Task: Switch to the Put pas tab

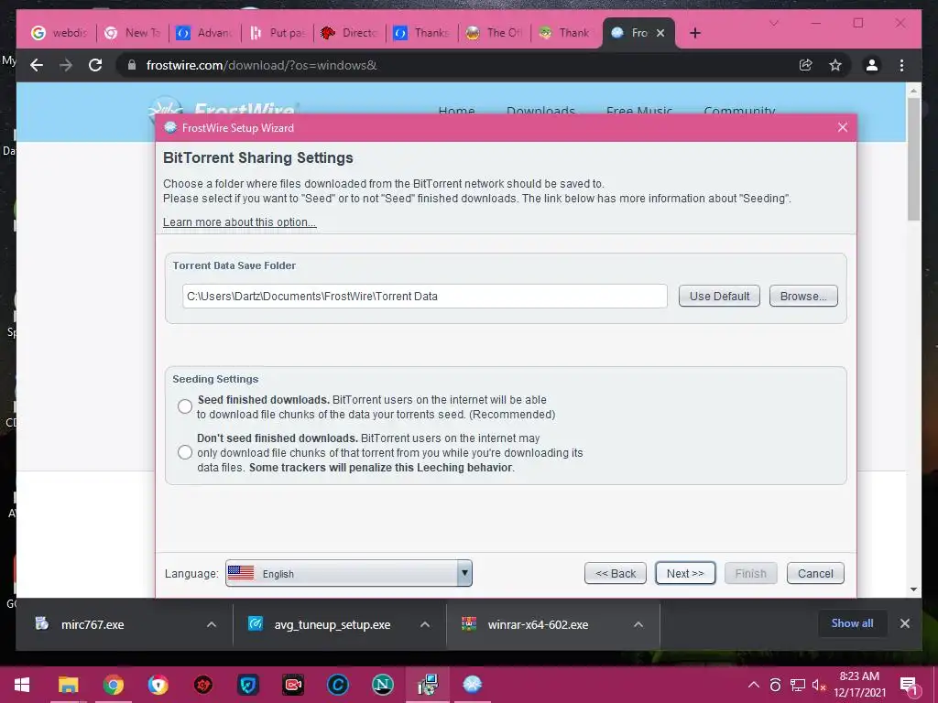Action: [278, 33]
